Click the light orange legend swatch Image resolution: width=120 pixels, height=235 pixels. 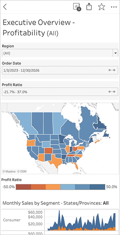(x=53, y=187)
